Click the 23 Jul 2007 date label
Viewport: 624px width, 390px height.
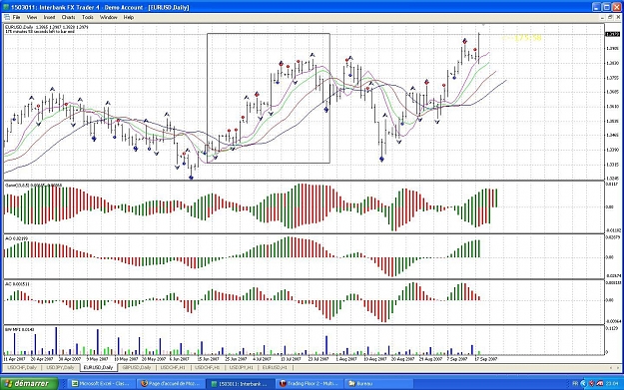[x=318, y=359]
